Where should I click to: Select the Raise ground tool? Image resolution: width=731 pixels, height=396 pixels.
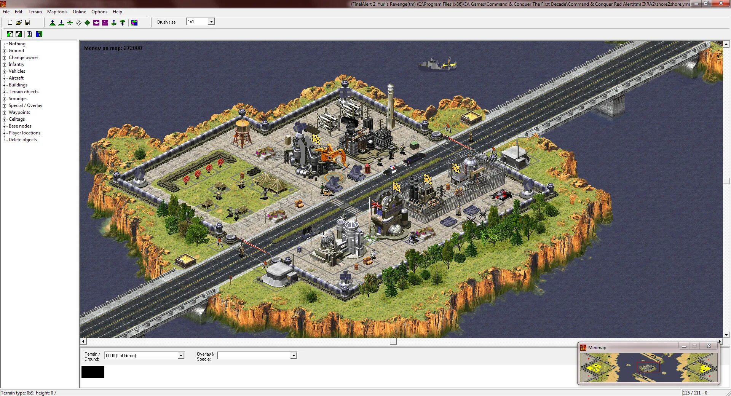click(x=53, y=22)
